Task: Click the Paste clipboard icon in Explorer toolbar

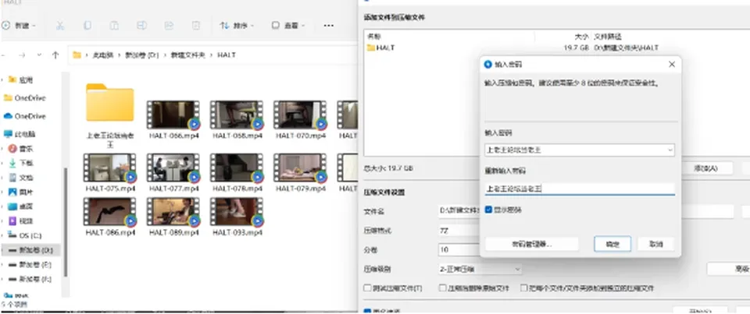Action: pyautogui.click(x=114, y=25)
